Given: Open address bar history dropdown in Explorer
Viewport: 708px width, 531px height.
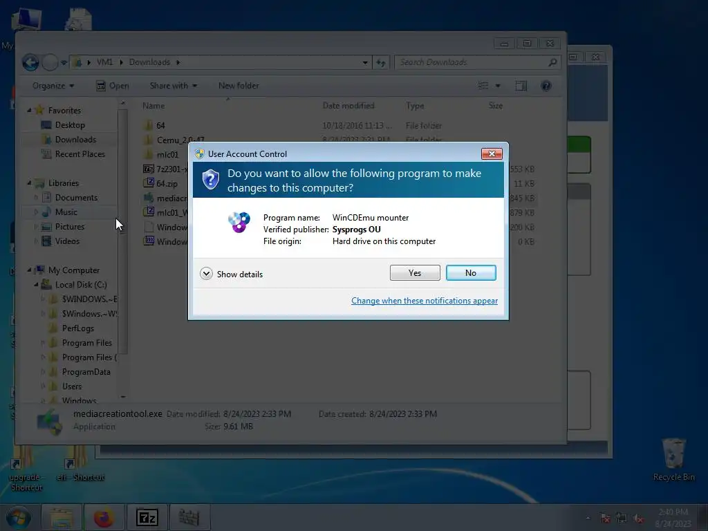Looking at the screenshot, I should (365, 62).
